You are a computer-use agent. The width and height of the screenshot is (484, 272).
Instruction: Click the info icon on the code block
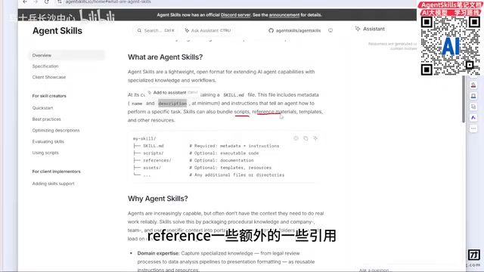point(296,138)
